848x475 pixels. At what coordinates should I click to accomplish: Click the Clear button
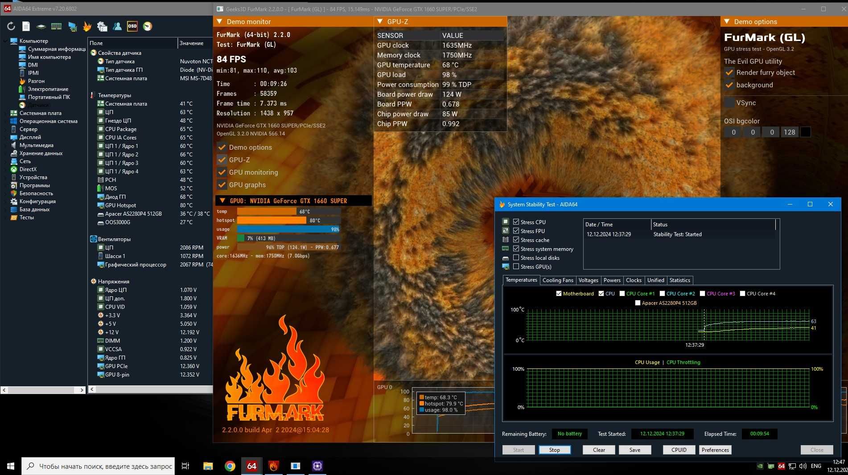[x=599, y=450]
